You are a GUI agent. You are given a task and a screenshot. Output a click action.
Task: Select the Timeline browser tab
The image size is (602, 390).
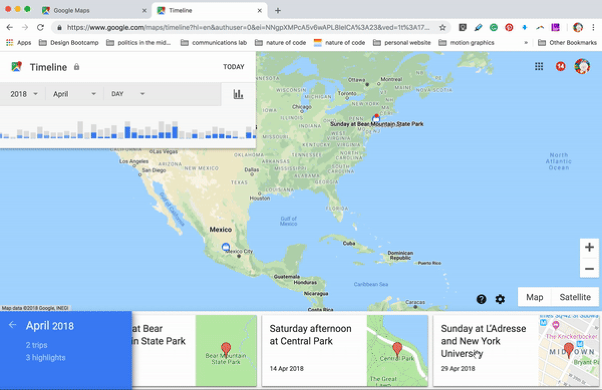pyautogui.click(x=208, y=11)
